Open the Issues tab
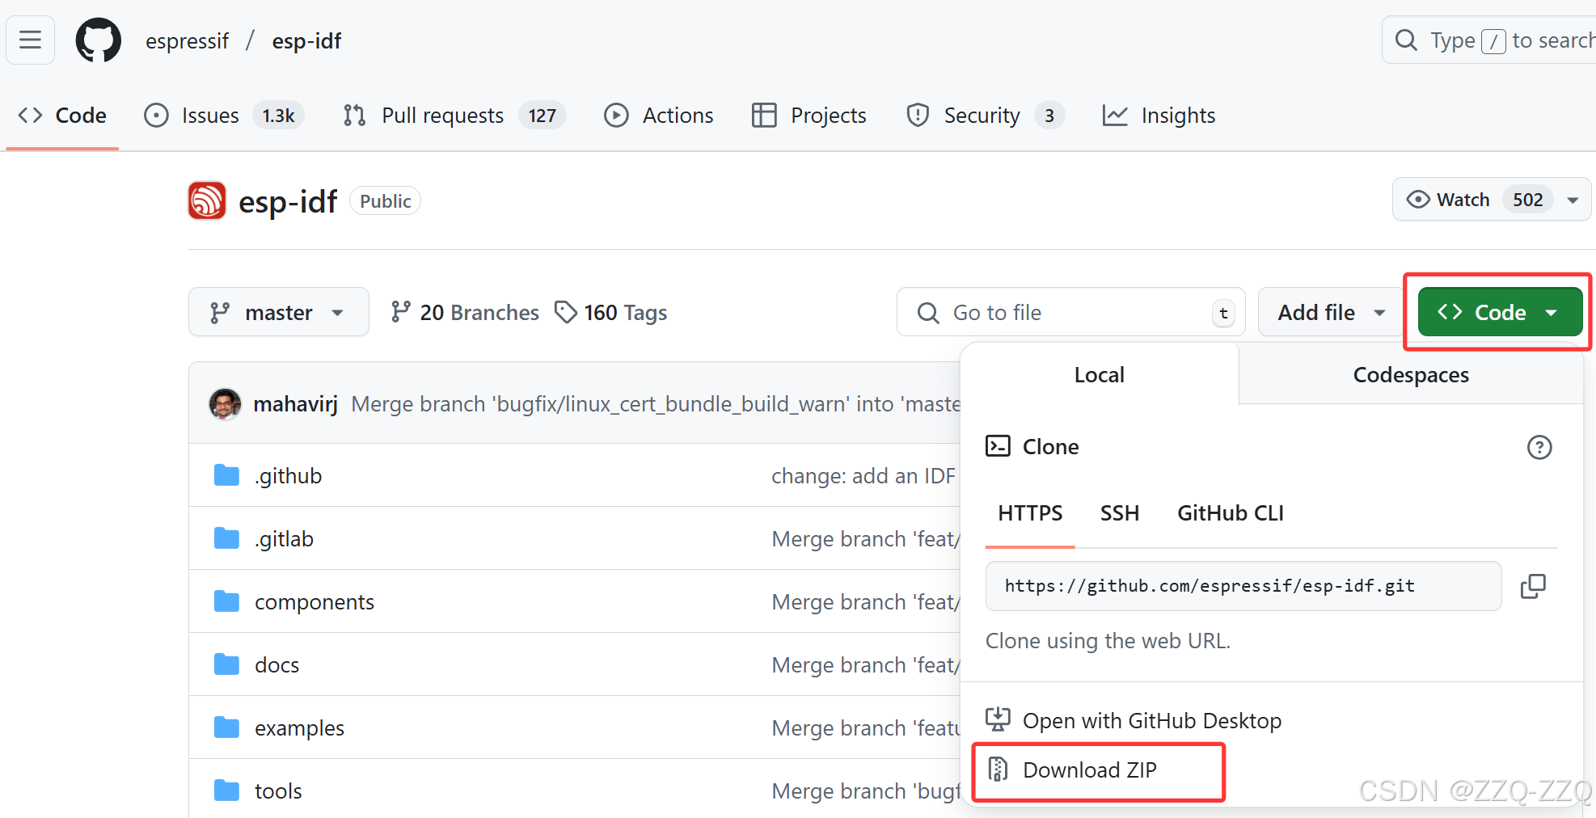Screen dimensions: 1596x818 coord(224,116)
